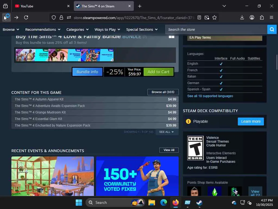Expand the Browse menu
Viewport: 278px width, 209px height.
point(11,29)
